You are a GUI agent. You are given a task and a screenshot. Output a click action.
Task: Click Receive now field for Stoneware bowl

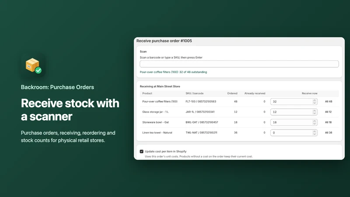coord(294,122)
